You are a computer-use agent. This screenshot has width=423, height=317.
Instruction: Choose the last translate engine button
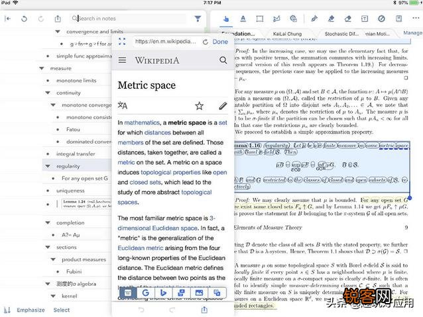click(x=217, y=293)
